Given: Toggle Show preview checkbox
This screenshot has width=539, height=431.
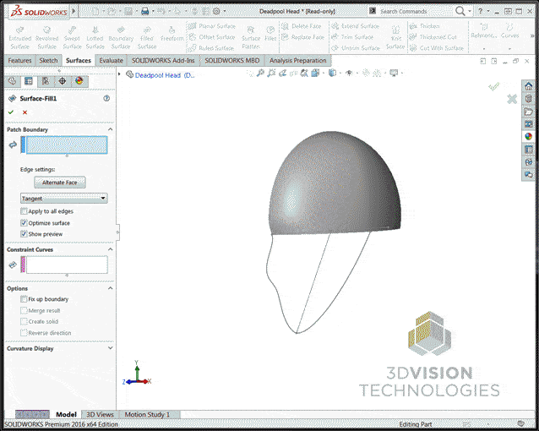Looking at the screenshot, I should (24, 234).
